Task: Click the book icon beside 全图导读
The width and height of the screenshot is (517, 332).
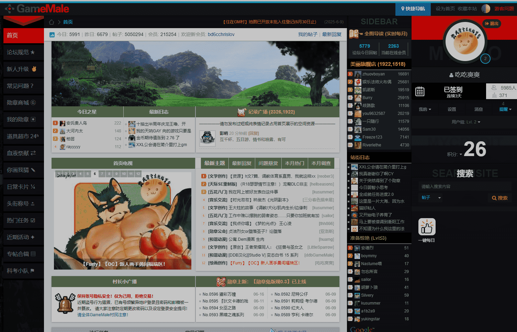Action: pyautogui.click(x=354, y=34)
